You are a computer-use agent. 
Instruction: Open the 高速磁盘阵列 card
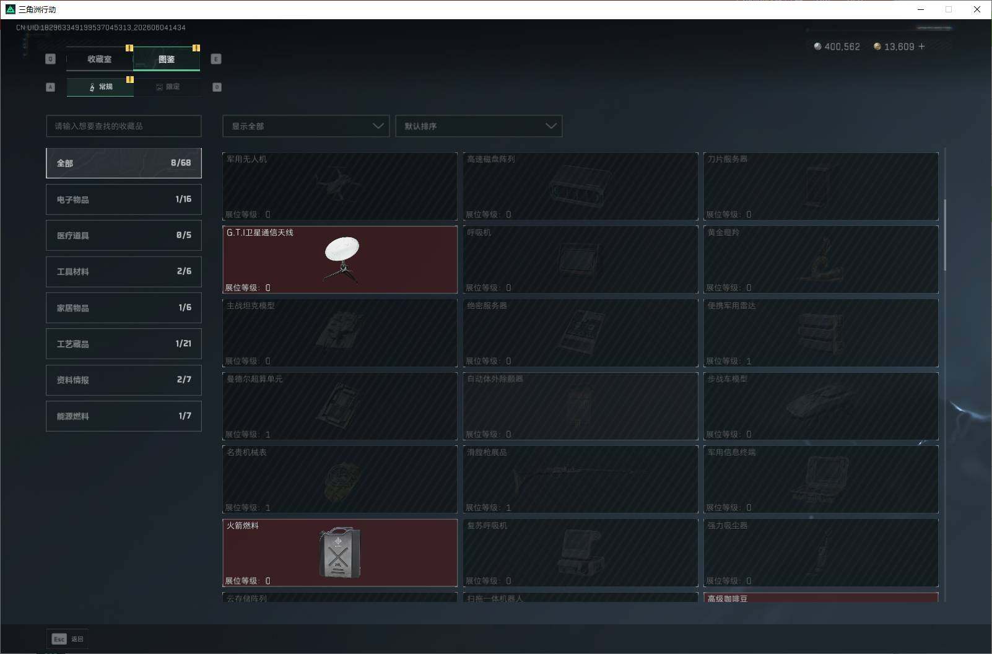point(580,186)
